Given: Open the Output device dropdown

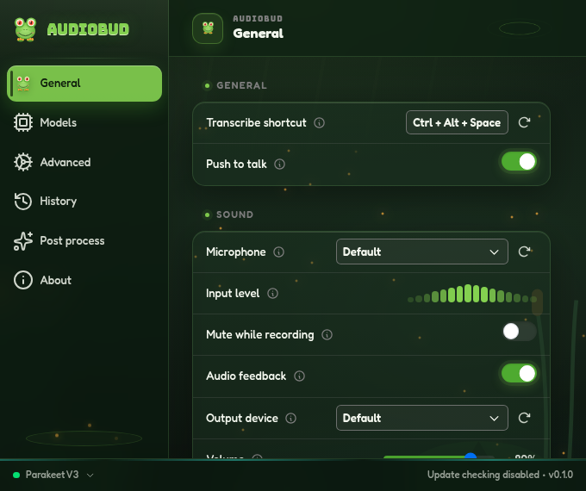Looking at the screenshot, I should [x=422, y=418].
